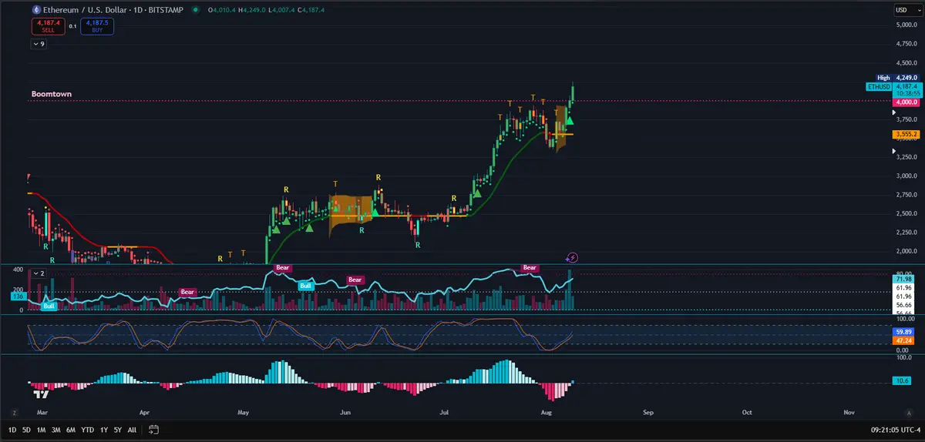Select the YTD date range
The width and height of the screenshot is (925, 442).
(87, 429)
